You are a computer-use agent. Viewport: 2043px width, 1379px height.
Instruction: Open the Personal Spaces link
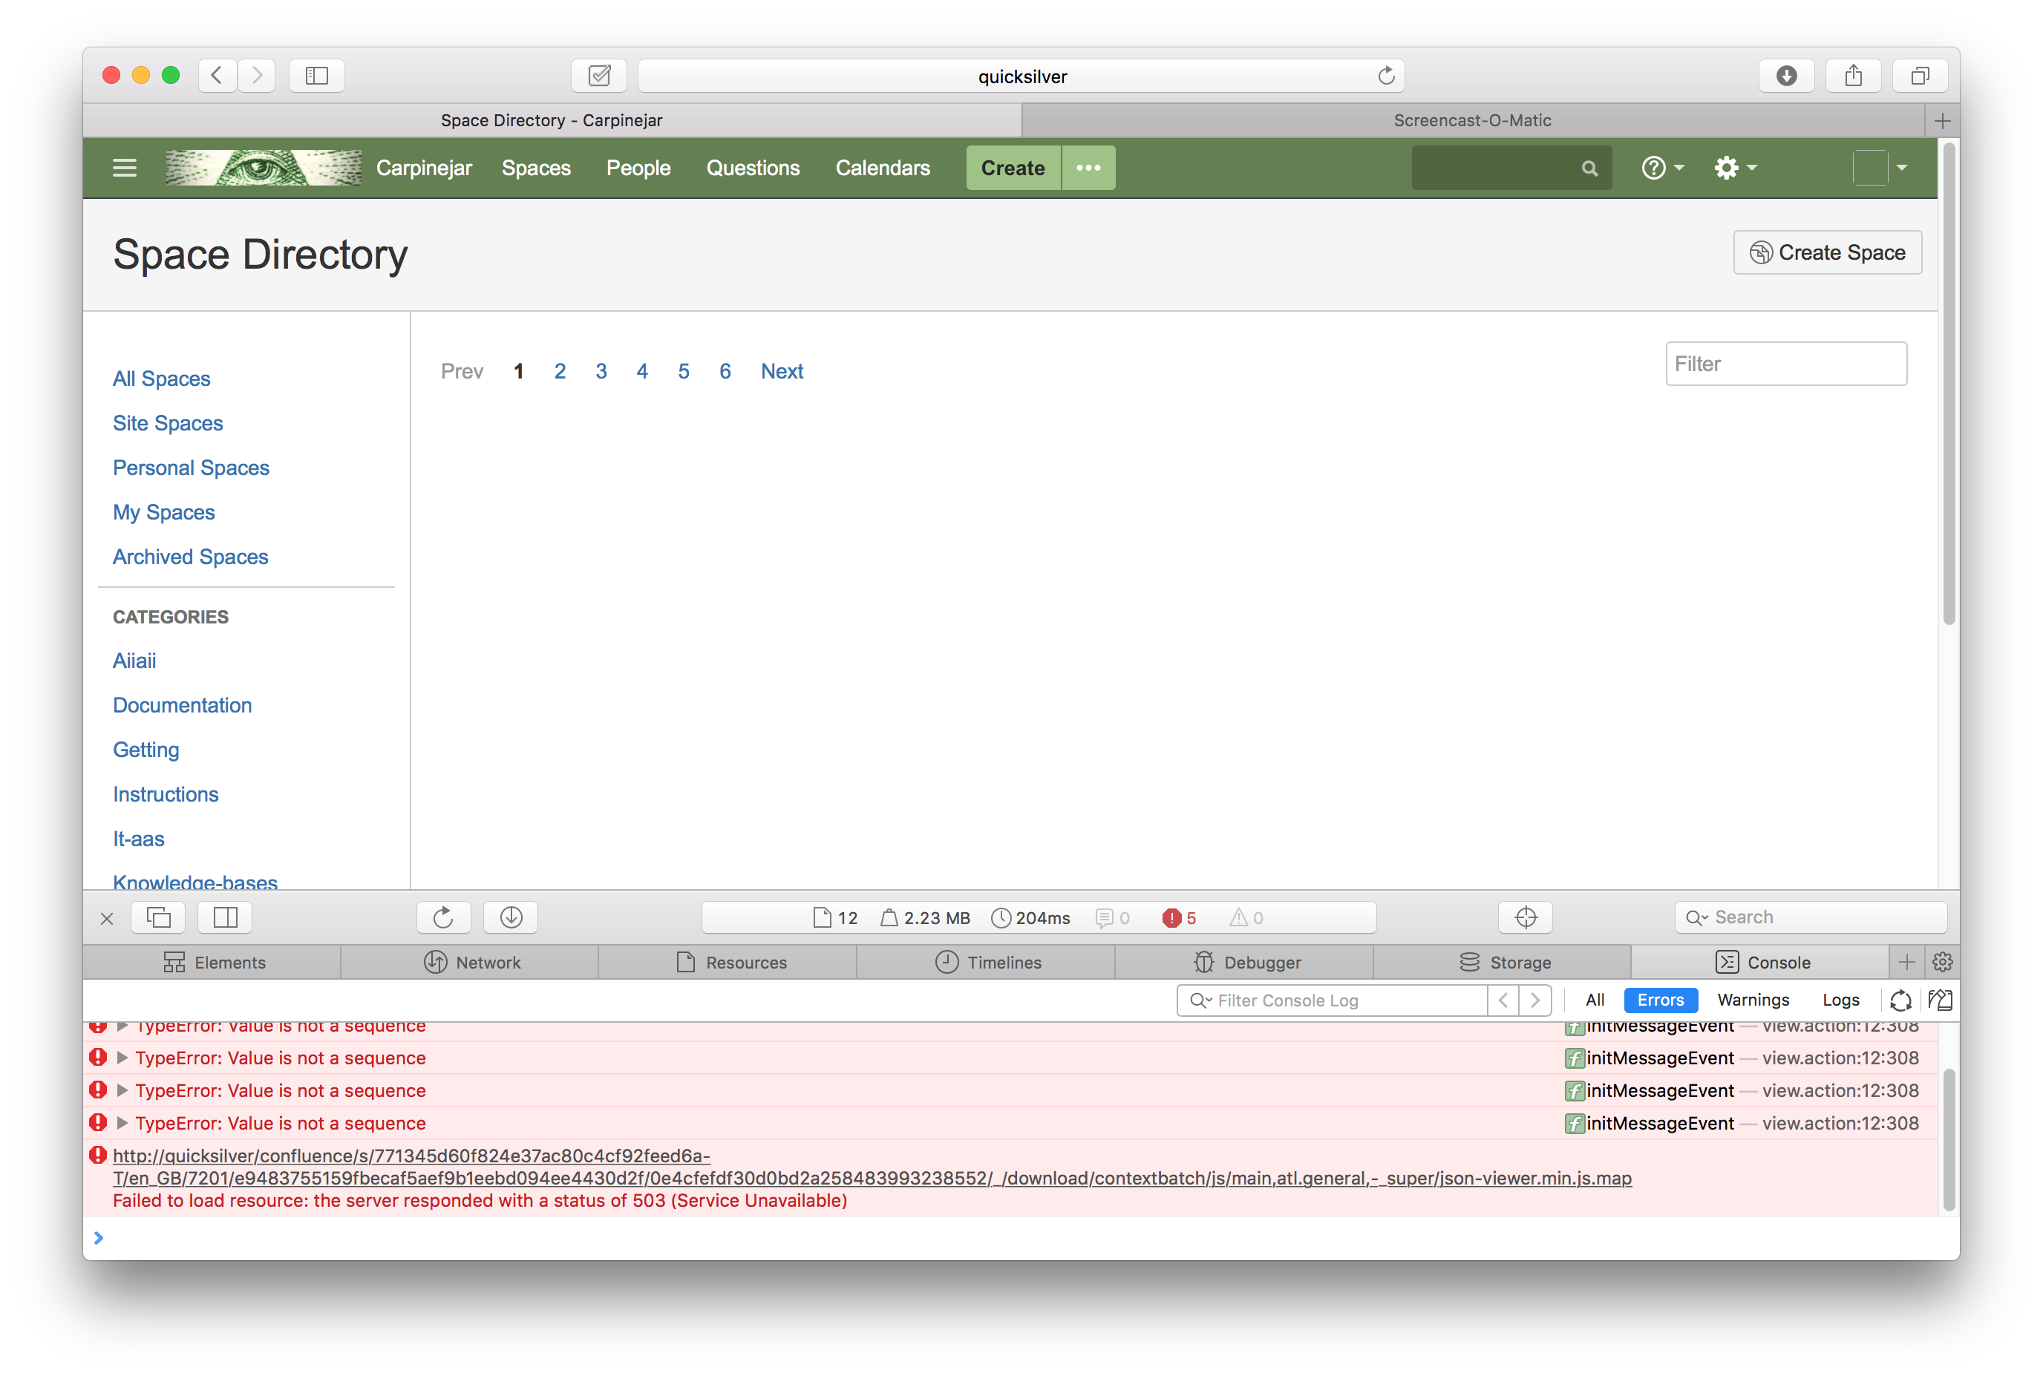[191, 468]
